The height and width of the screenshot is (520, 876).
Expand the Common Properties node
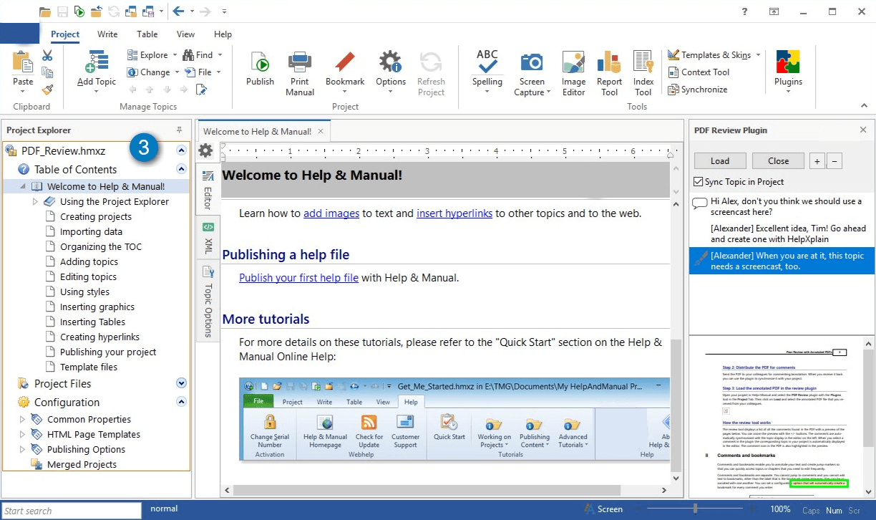click(23, 420)
